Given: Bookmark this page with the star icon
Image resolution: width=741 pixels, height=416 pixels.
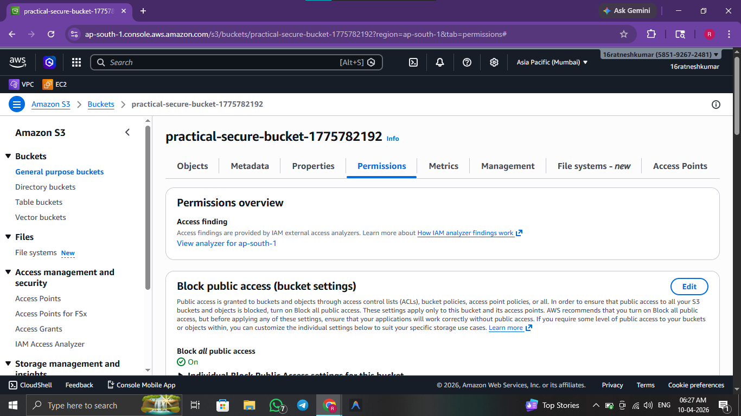Looking at the screenshot, I should 624,34.
